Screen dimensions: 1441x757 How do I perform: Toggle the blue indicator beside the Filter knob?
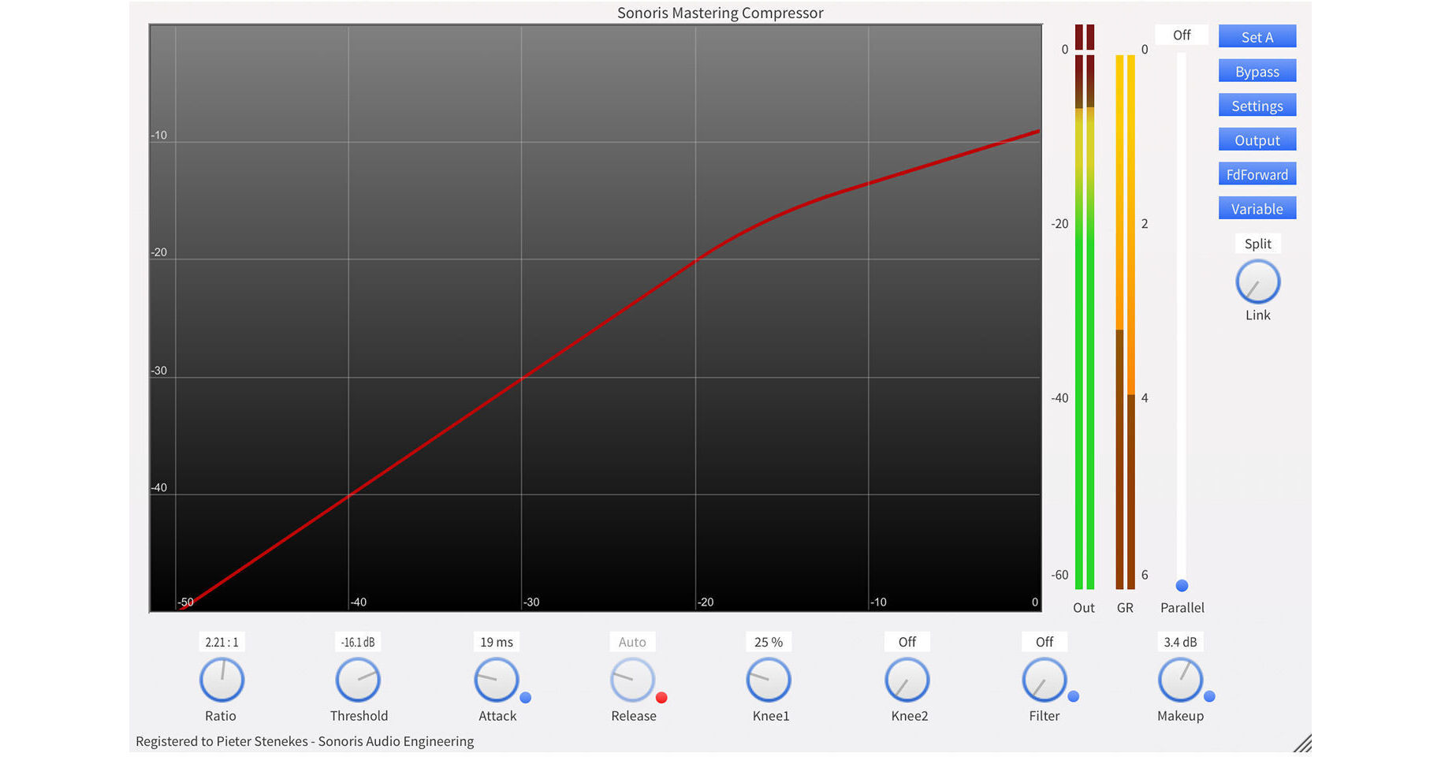tap(1074, 697)
